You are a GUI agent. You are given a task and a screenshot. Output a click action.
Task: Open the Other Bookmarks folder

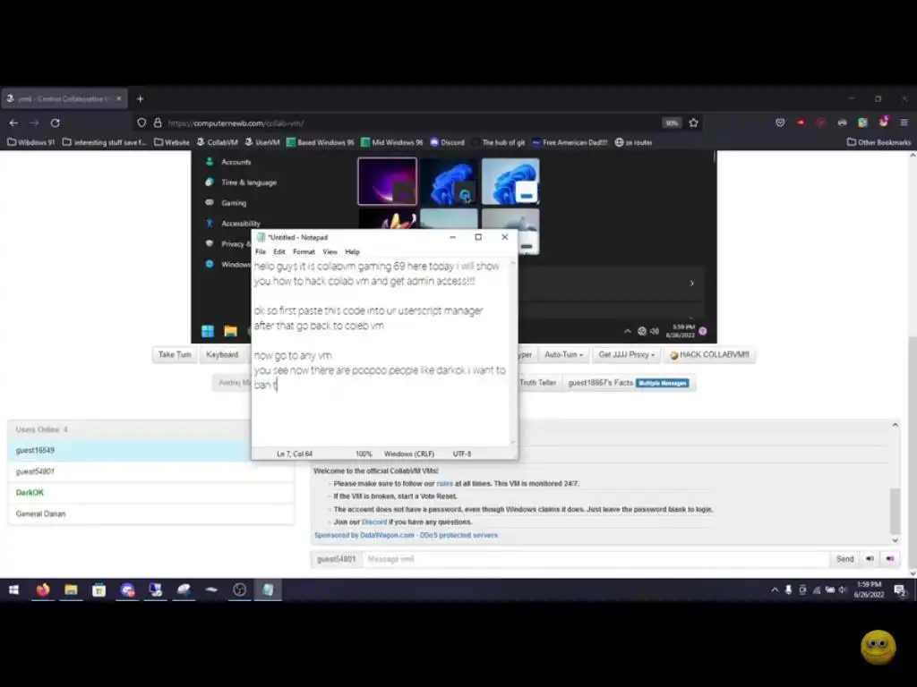pyautogui.click(x=879, y=142)
